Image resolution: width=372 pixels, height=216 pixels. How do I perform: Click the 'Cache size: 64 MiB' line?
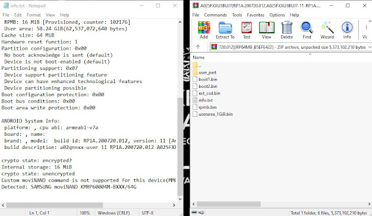[x=28, y=35]
